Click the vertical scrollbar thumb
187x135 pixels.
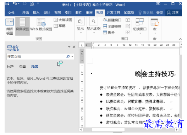pyautogui.click(x=181, y=51)
